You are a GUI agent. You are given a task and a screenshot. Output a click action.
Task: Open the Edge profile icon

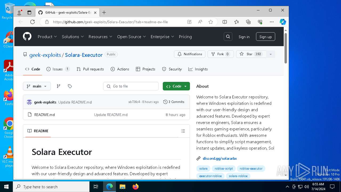(x=19, y=12)
